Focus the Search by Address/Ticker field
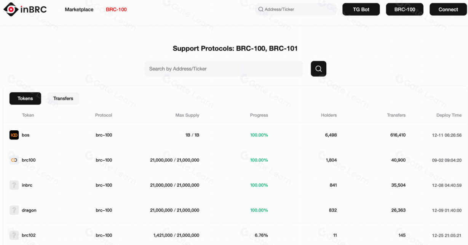This screenshot has width=468, height=245. click(224, 69)
